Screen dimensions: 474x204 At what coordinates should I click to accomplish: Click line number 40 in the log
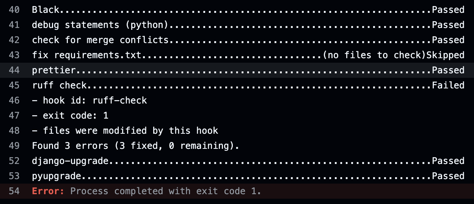14,10
